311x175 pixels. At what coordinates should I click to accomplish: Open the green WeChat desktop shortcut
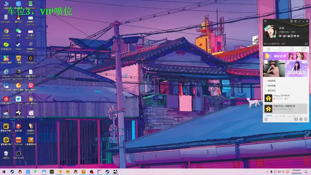click(x=18, y=33)
